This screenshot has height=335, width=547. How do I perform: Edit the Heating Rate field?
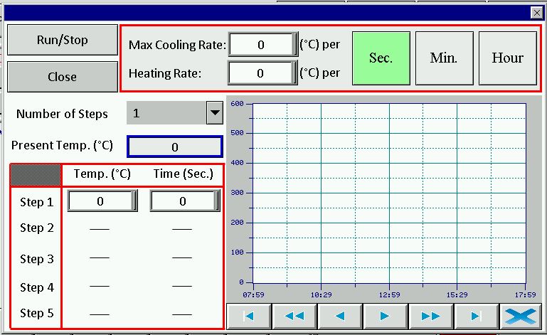click(262, 73)
